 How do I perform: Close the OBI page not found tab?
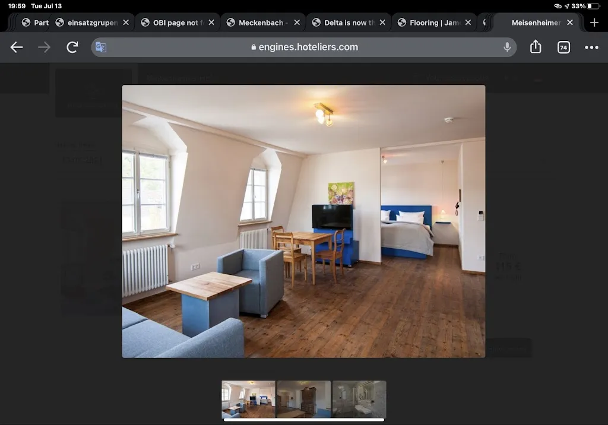(211, 23)
